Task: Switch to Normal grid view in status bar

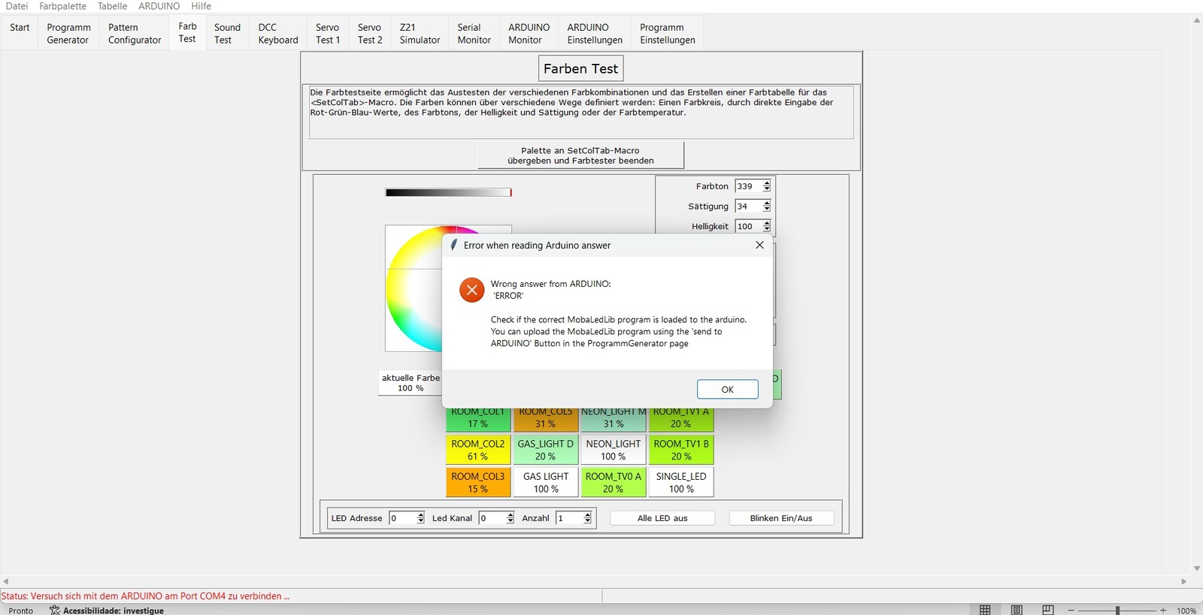Action: [x=985, y=610]
